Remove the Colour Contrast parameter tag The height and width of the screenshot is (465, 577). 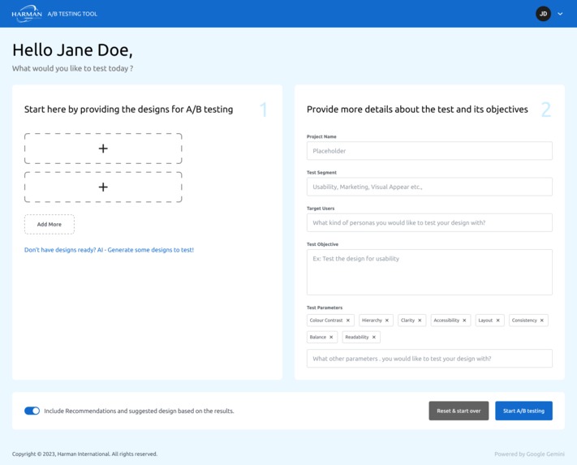tap(348, 321)
